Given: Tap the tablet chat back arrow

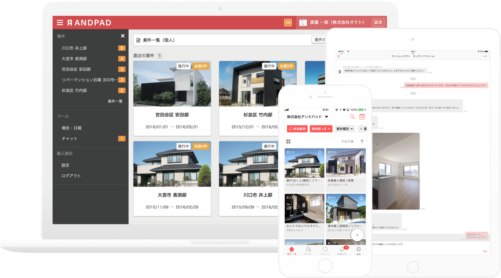Looking at the screenshot, I should (339, 56).
